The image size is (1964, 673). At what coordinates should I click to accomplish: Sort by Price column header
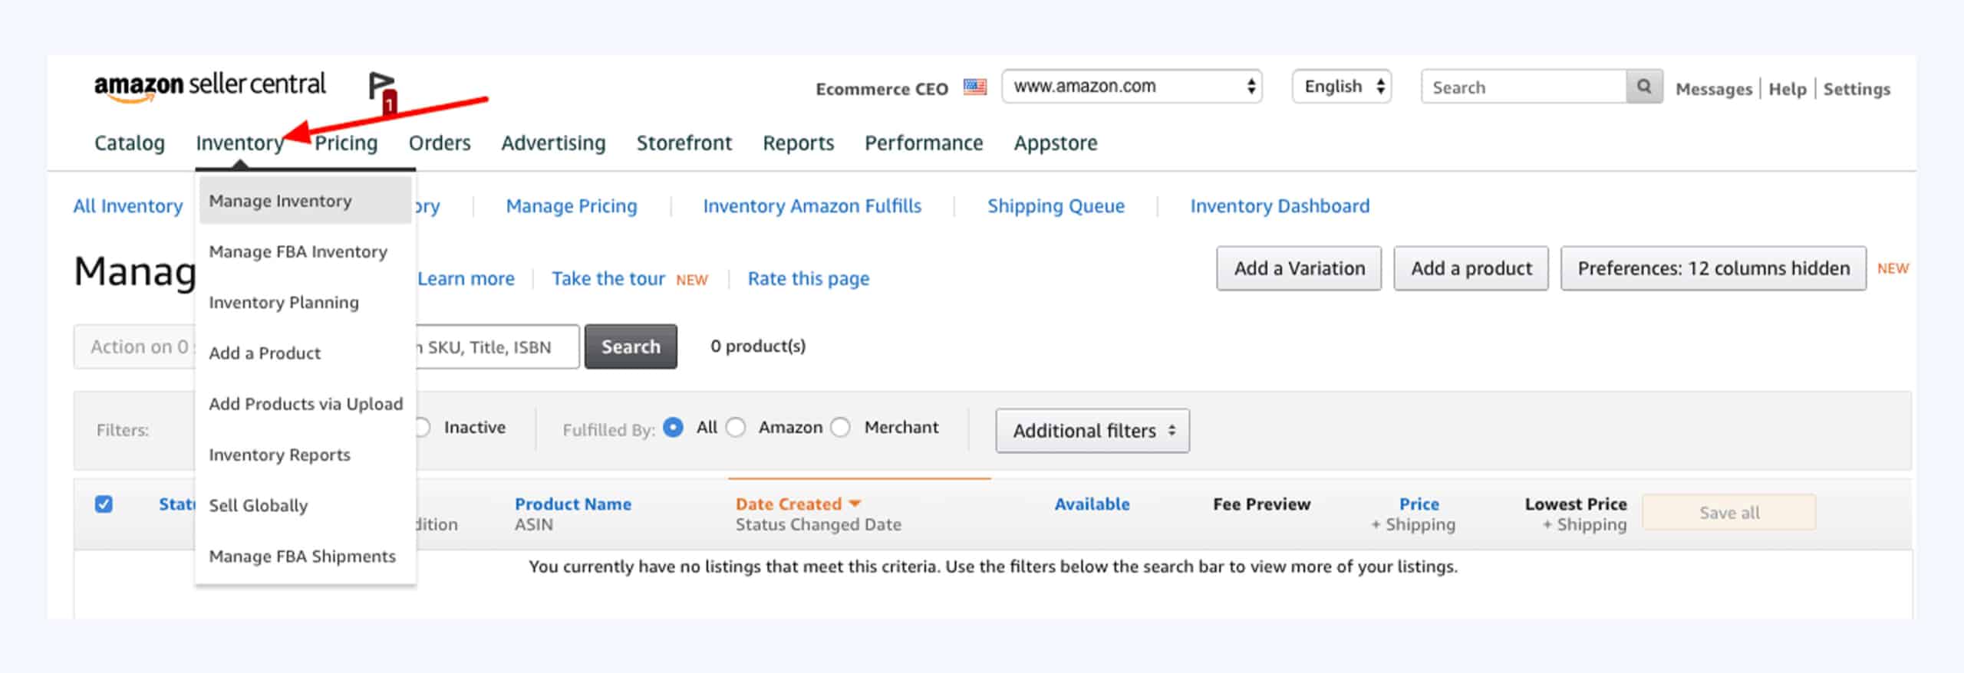tap(1419, 504)
